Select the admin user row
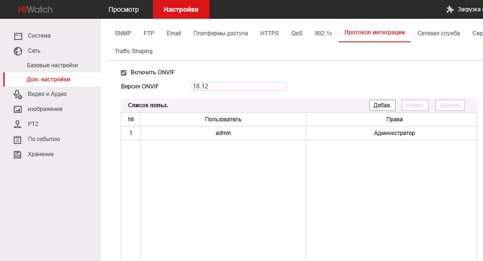 point(299,133)
